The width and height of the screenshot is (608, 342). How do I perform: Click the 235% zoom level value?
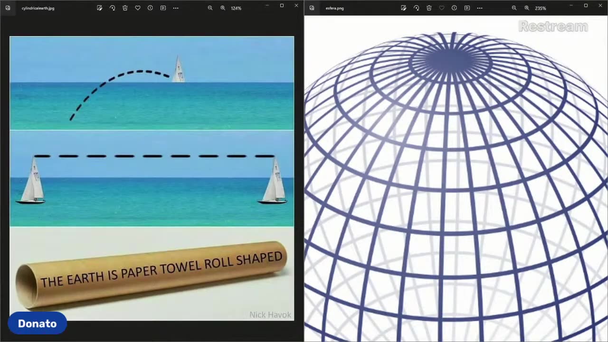tap(540, 8)
